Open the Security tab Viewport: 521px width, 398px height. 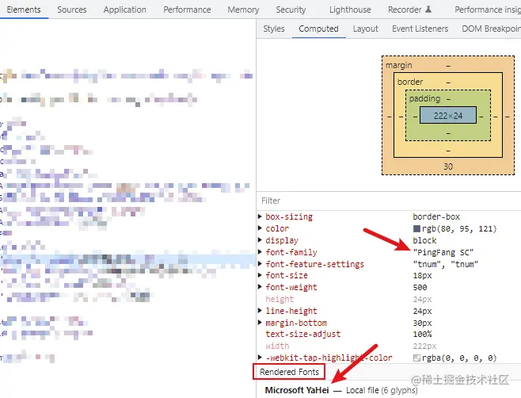291,10
